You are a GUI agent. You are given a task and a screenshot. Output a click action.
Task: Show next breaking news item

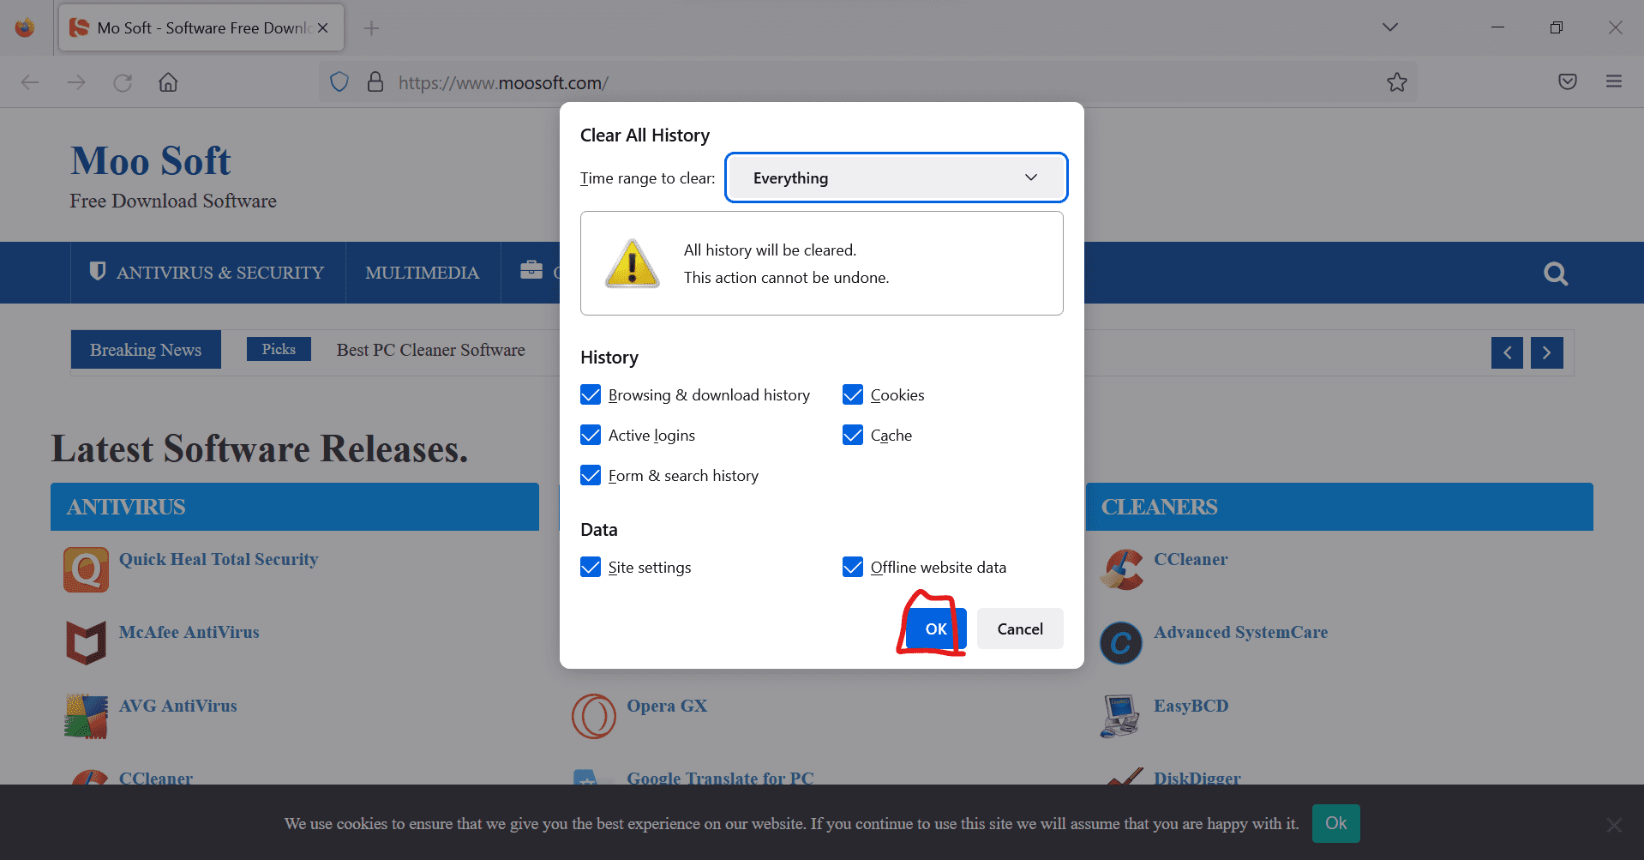(1547, 352)
